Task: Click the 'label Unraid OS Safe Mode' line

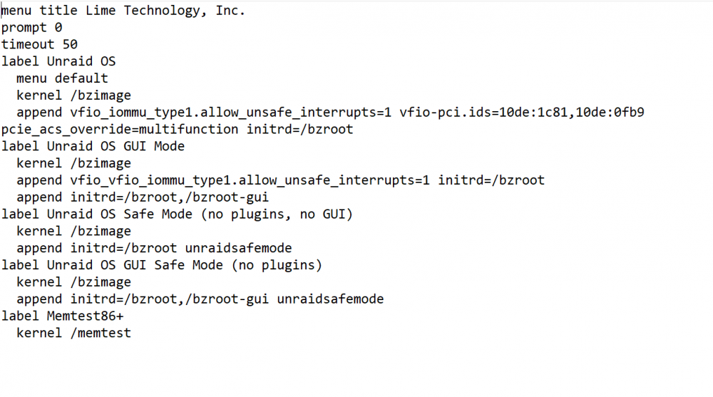Action: point(177,215)
